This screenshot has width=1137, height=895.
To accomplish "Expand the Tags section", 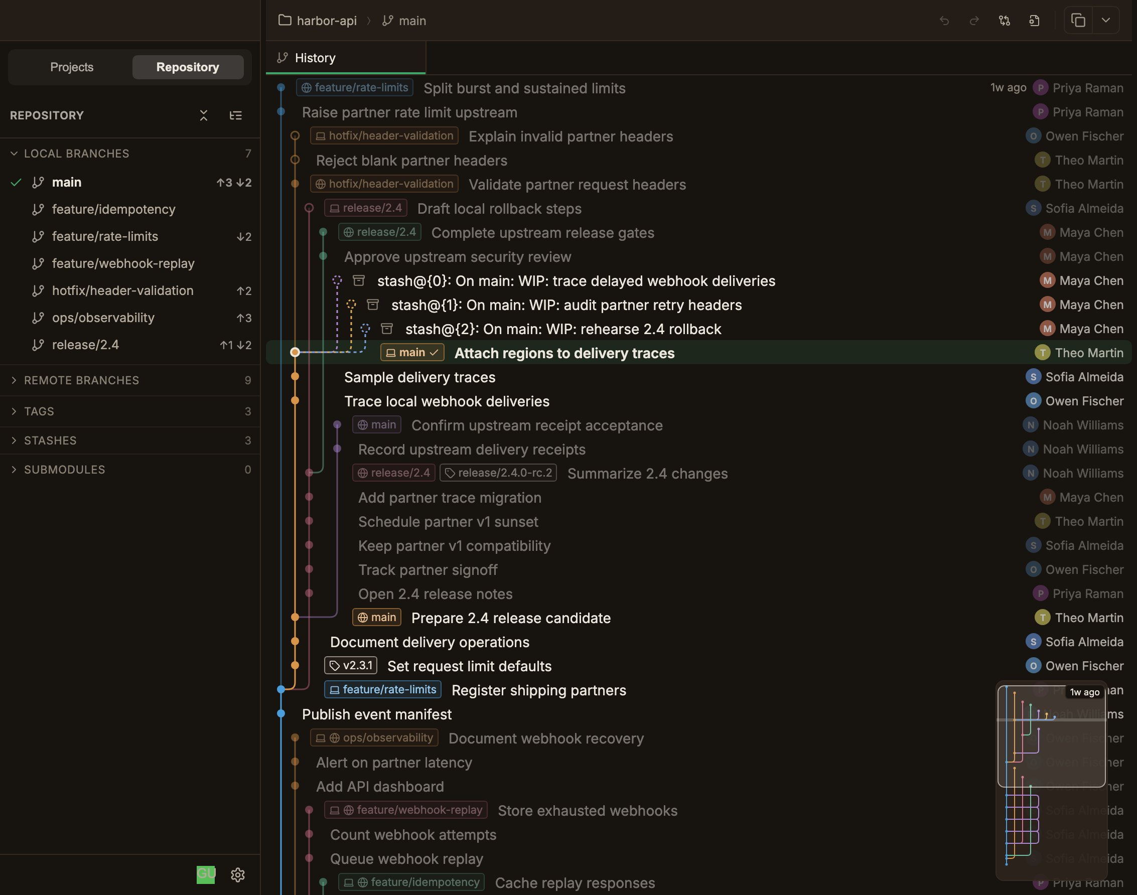I will (x=130, y=411).
